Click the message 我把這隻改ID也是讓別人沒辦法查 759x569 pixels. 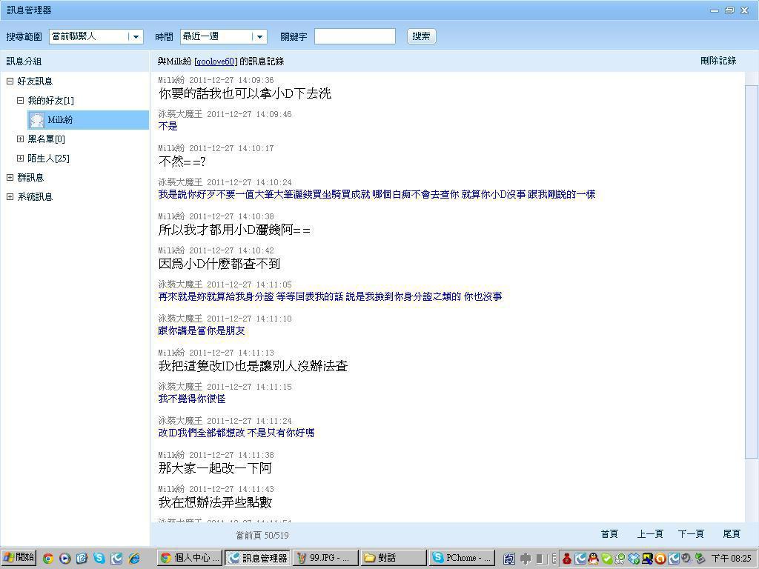[x=253, y=366]
